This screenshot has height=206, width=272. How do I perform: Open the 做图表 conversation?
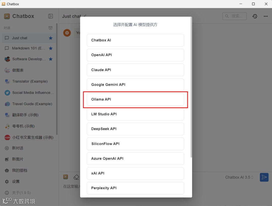pos(29,70)
